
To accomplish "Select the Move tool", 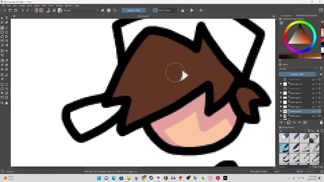I will 7,51.
